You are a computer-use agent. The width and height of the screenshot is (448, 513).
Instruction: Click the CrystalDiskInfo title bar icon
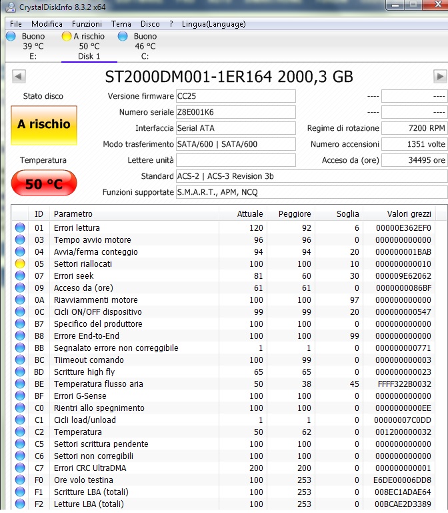coord(11,7)
